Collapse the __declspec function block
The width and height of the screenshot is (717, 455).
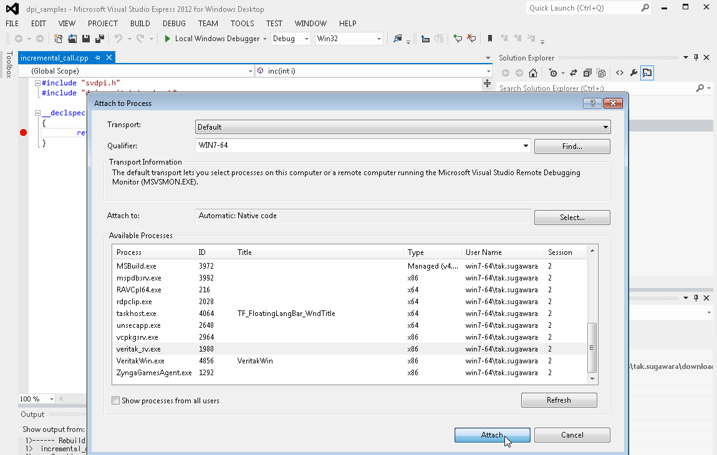click(x=37, y=113)
